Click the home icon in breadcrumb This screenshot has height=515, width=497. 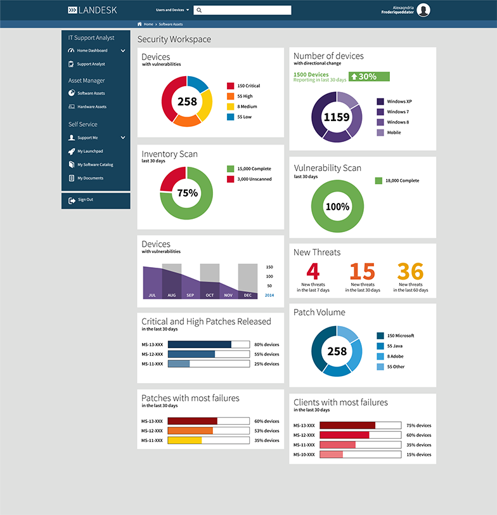click(x=139, y=24)
